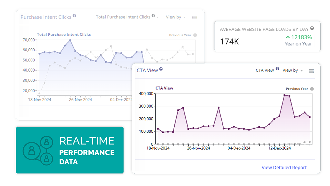The width and height of the screenshot is (330, 186).
Task: Click the help icon beside the CTA View dropdown
Action: [x=277, y=69]
